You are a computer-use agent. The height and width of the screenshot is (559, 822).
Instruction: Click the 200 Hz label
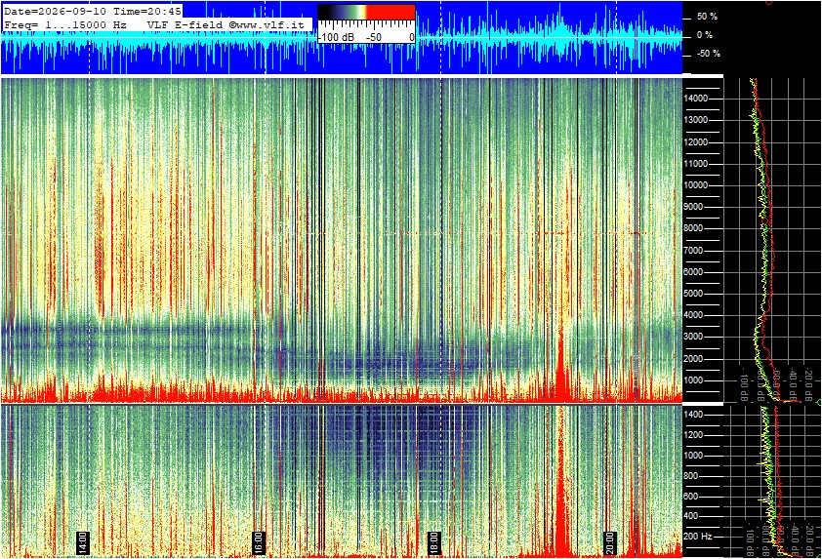tap(698, 537)
